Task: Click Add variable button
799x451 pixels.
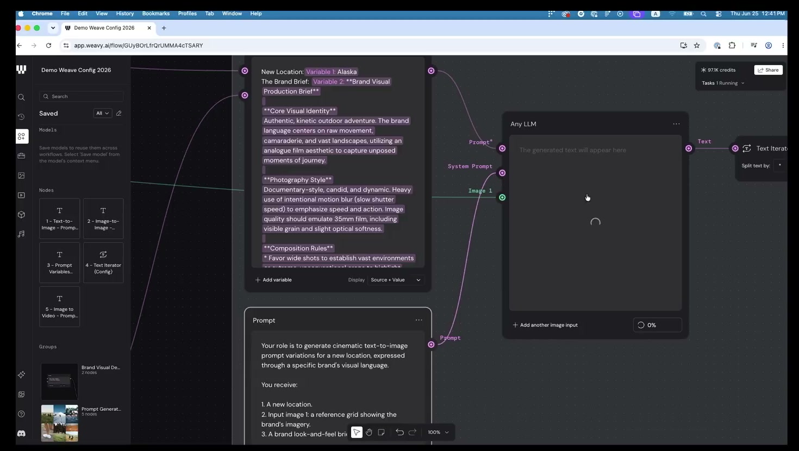Action: tap(273, 280)
